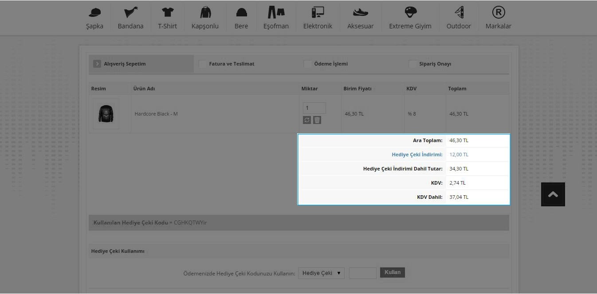
Task: Tick the Ödeme İşlemi step checkbox
Action: pos(307,64)
